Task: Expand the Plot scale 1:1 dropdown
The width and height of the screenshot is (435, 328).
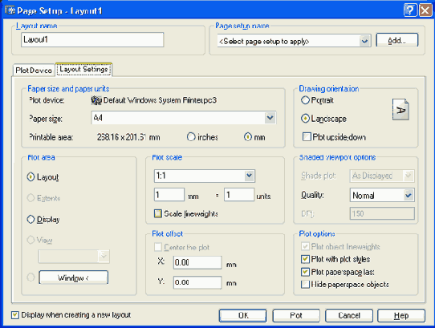Action: (x=249, y=176)
